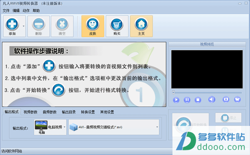Open the 皮肤 (Skin) smiley button
The image size is (250, 155).
point(93,26)
